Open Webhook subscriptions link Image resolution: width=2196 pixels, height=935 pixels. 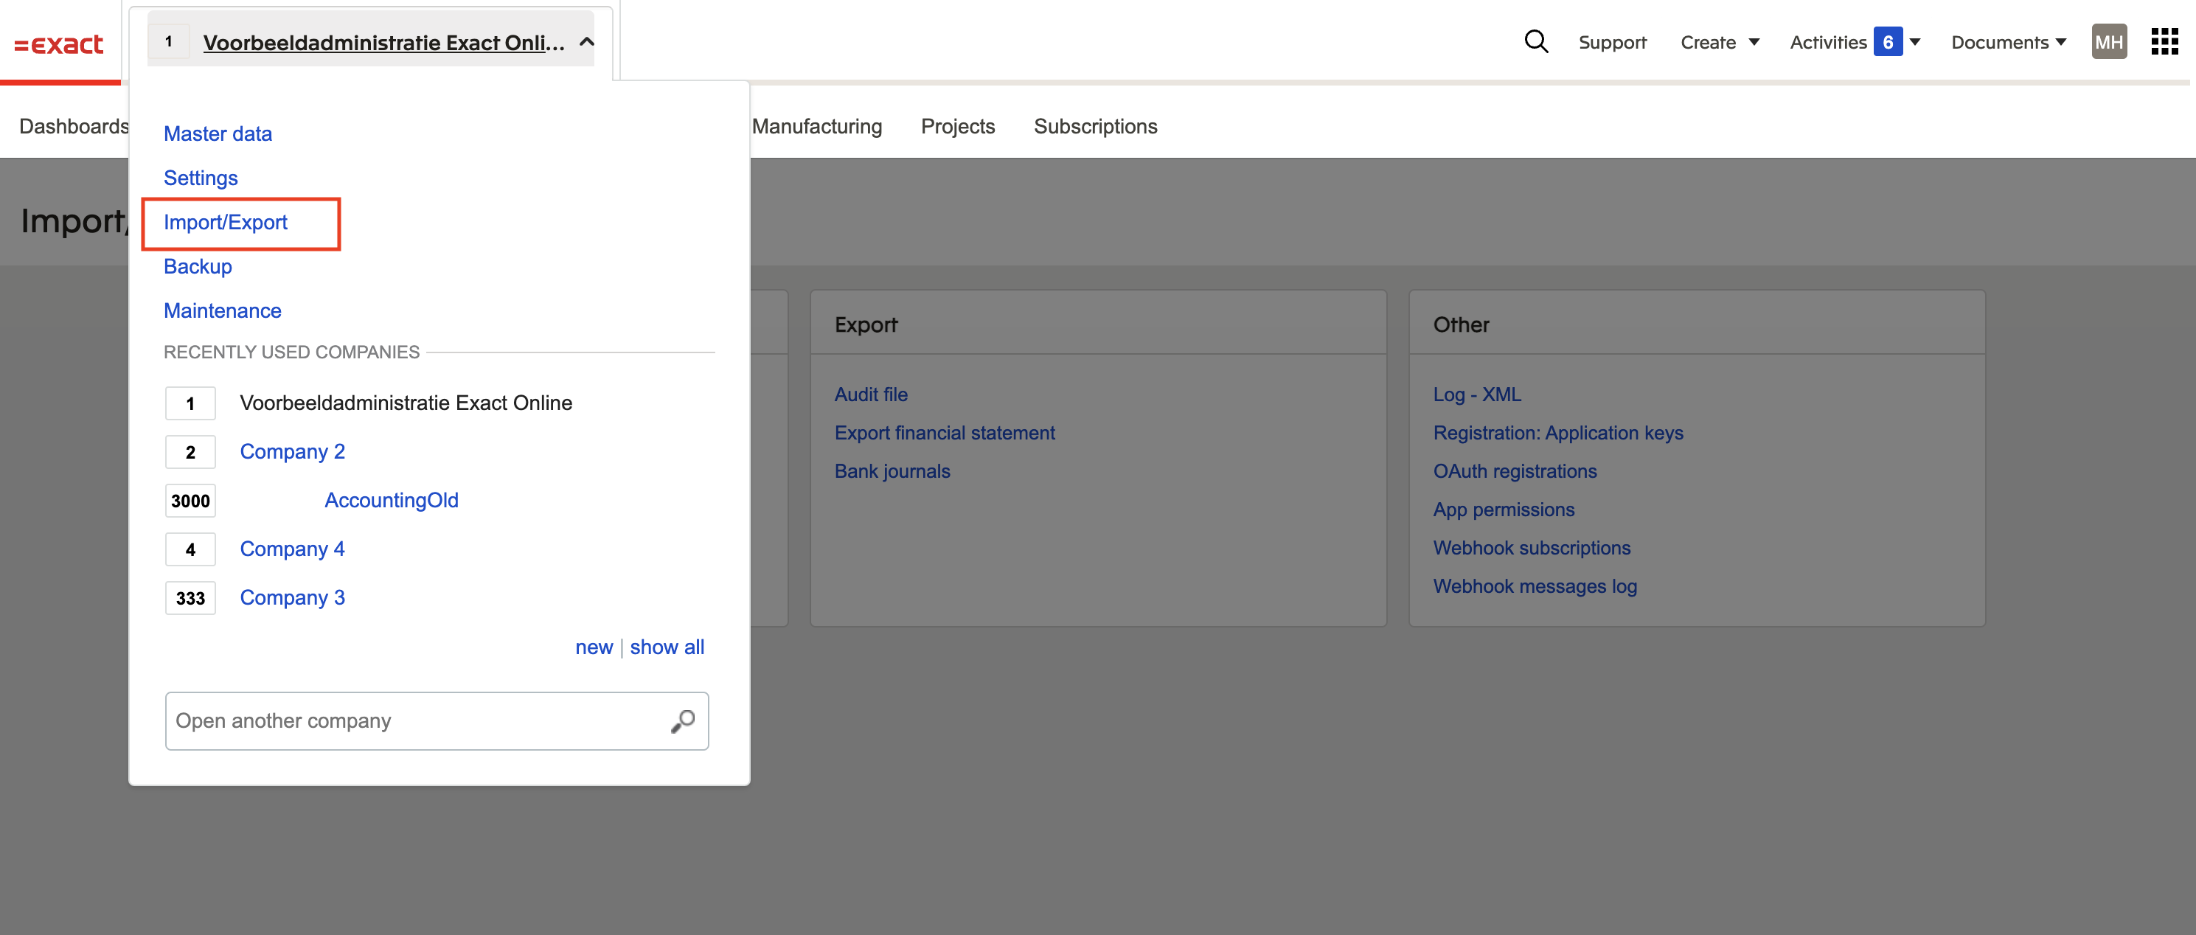coord(1531,548)
